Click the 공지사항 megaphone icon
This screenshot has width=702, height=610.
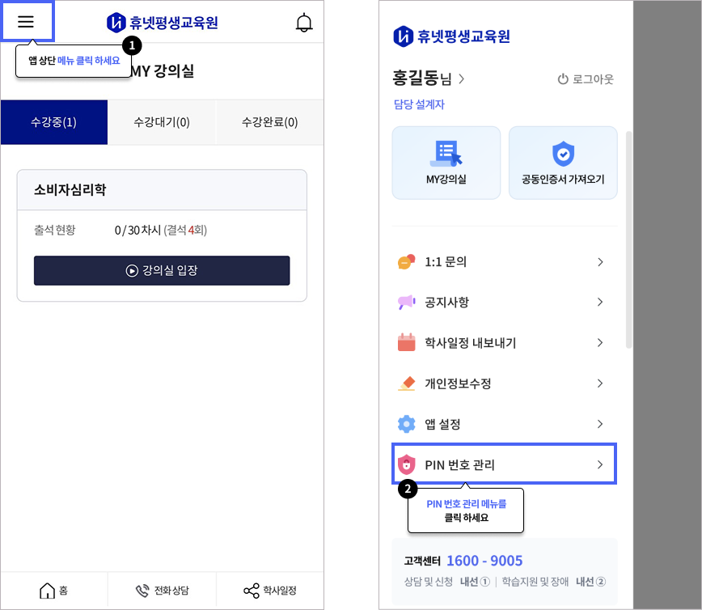pos(406,303)
